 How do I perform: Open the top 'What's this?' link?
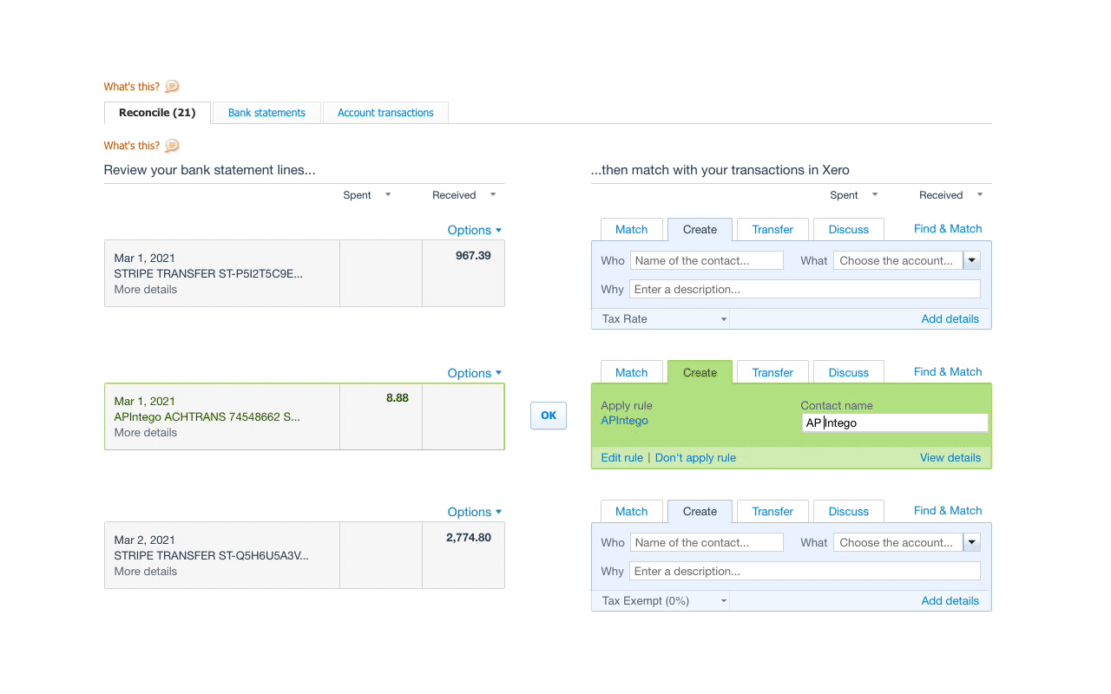point(132,87)
